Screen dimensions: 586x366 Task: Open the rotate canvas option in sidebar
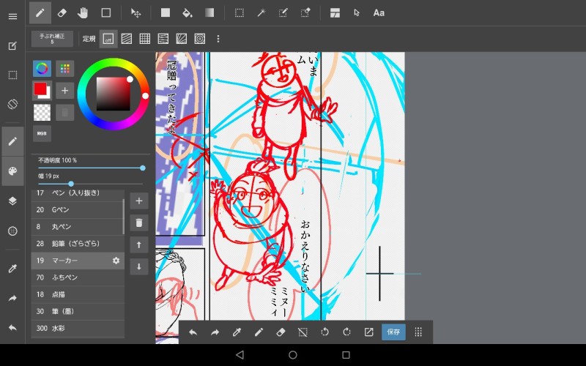click(x=12, y=104)
